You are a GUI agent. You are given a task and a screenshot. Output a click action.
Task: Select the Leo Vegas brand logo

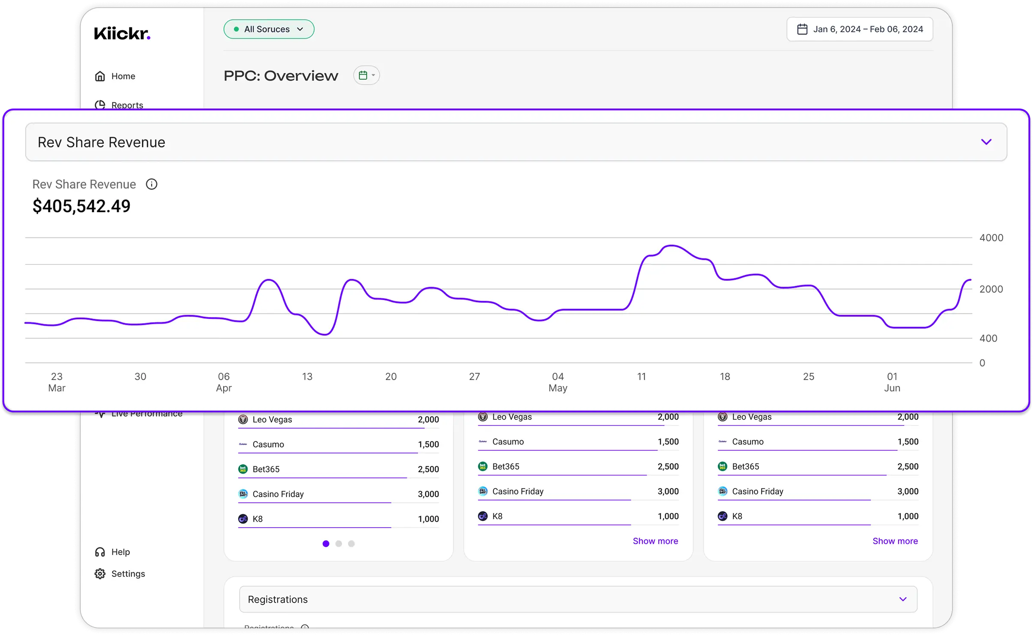pos(242,419)
